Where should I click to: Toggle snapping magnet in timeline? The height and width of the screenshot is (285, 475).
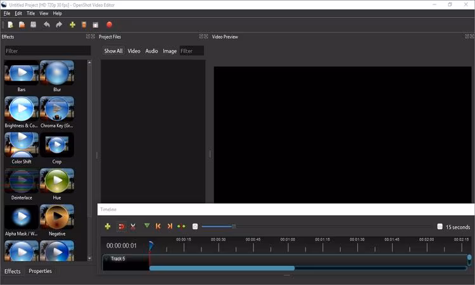[121, 227]
